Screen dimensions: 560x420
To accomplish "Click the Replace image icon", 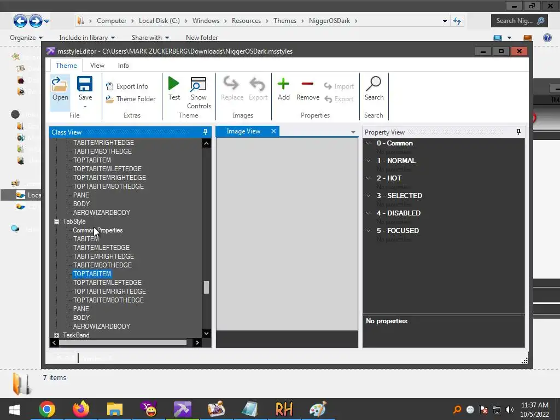I will coord(231,84).
